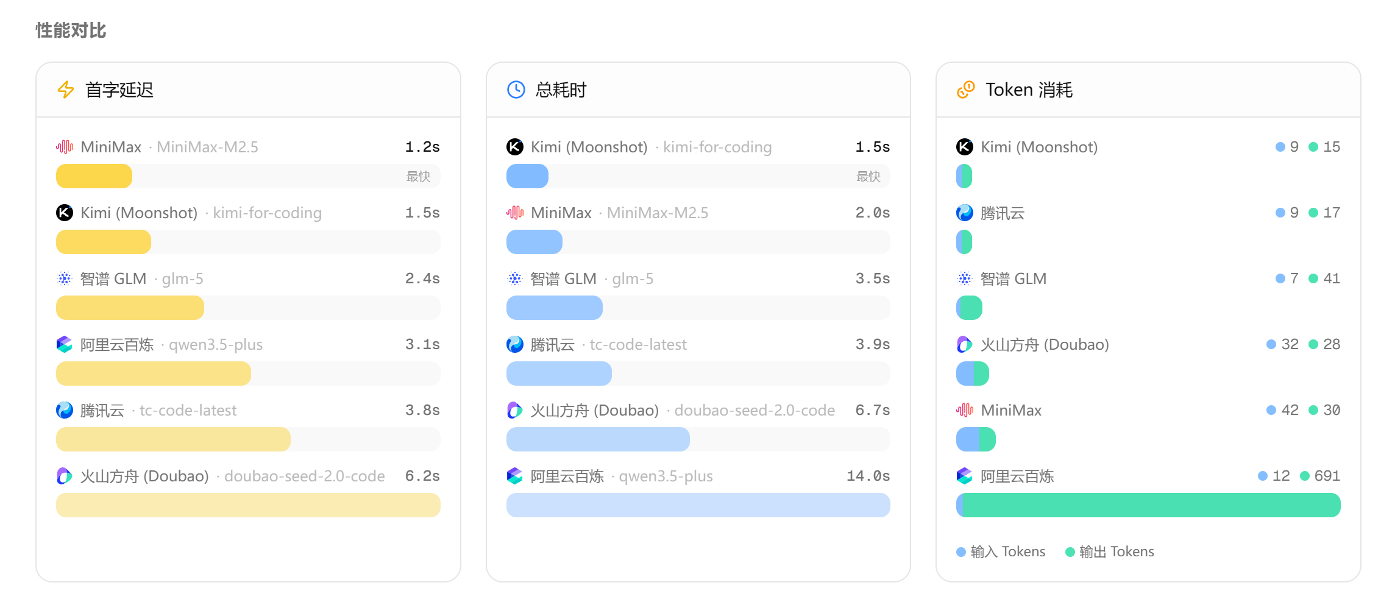Click kimi-for-coding model name in 首字延迟 panel
1381x602 pixels.
point(267,213)
